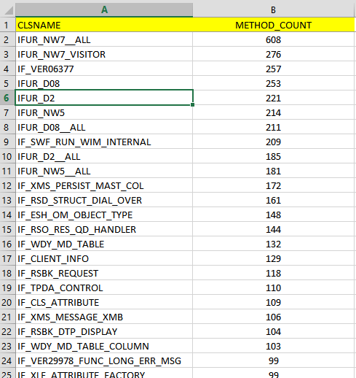This screenshot has width=356, height=378.
Task: Select row 6 header
Action: (7, 98)
